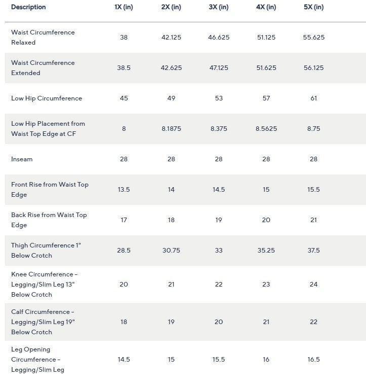The height and width of the screenshot is (389, 366).
Task: Select the Front Rise from Waist Top Edge label
Action: (x=50, y=190)
